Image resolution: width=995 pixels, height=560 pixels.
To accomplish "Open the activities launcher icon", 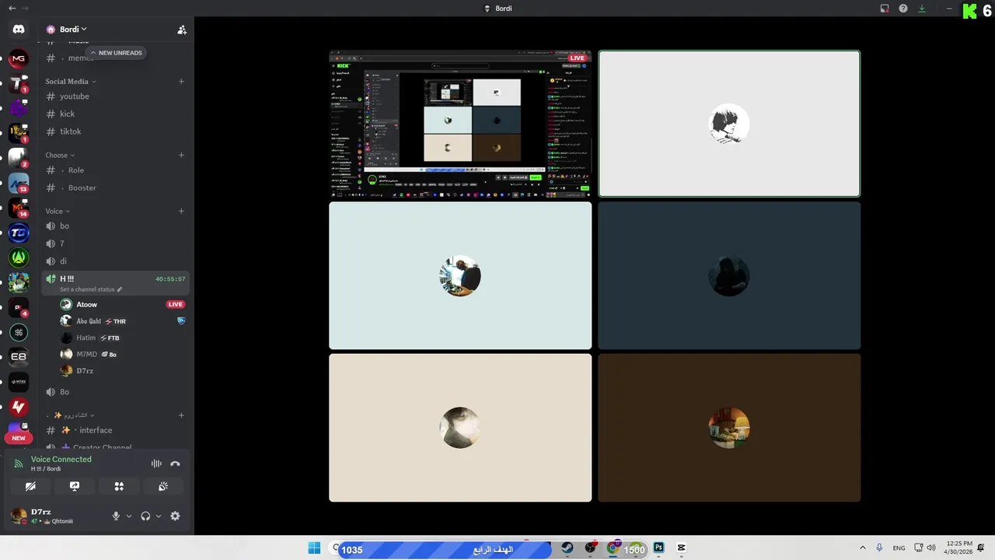I will pos(119,486).
